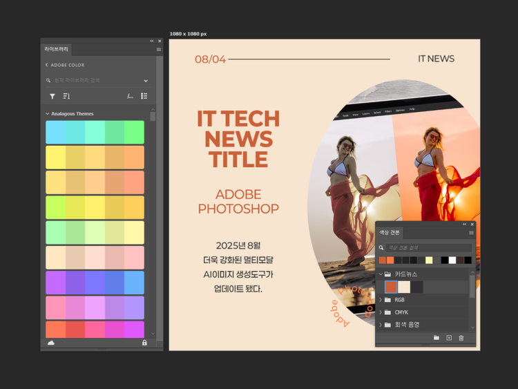Click into the library search field
The height and width of the screenshot is (389, 518).
(97, 80)
